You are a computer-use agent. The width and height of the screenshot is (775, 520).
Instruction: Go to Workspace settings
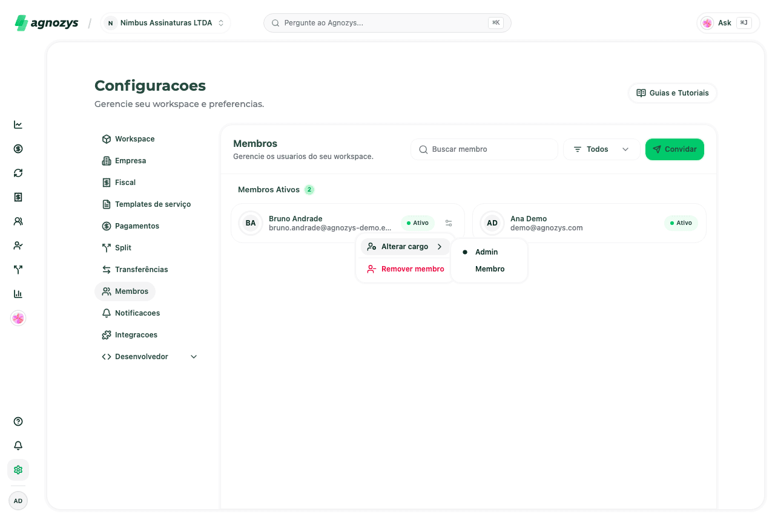(128, 139)
